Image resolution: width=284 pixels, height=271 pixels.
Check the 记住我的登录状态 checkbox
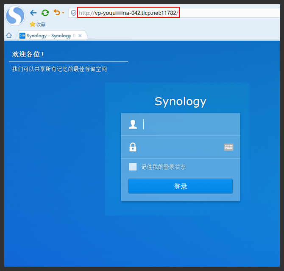click(x=133, y=167)
